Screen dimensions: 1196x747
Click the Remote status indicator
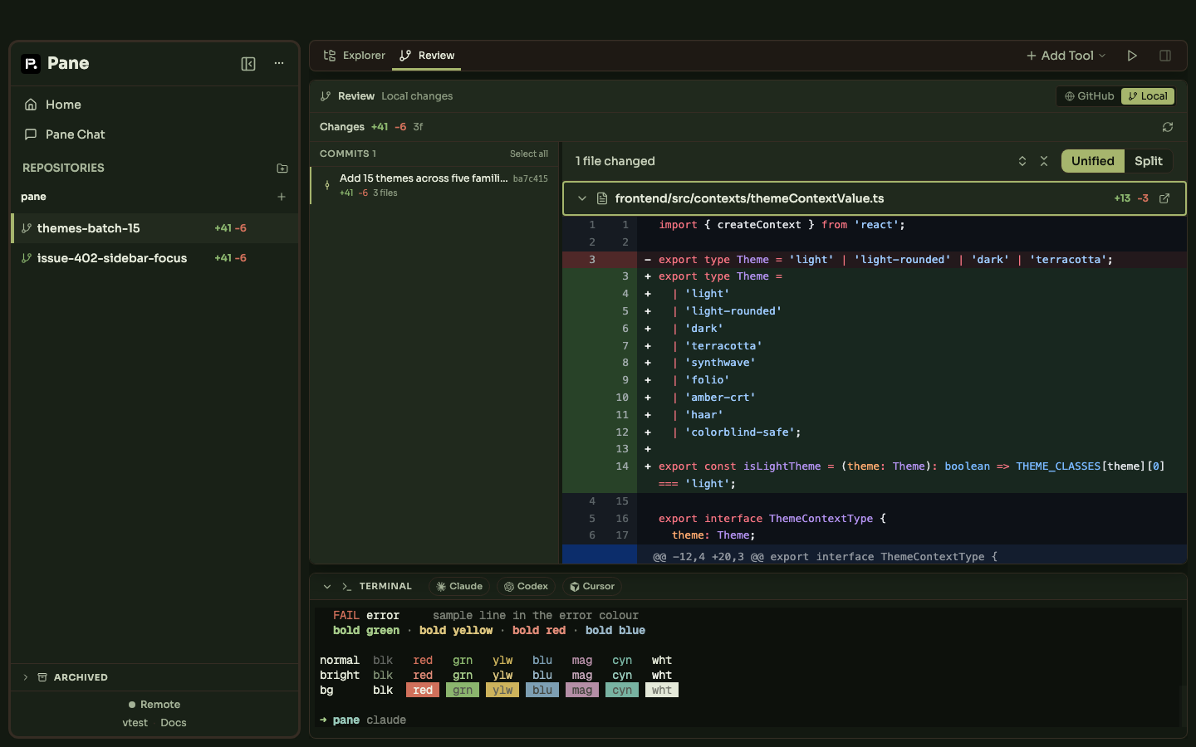tap(154, 705)
